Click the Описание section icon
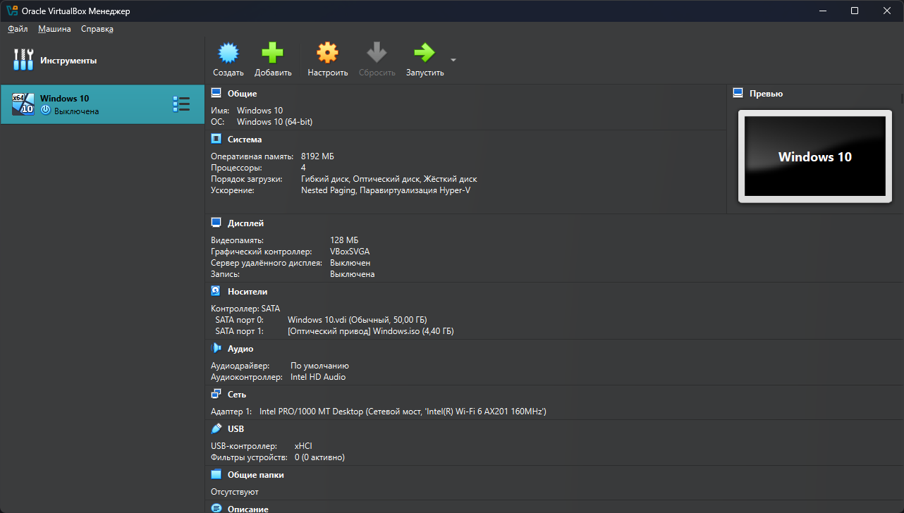The width and height of the screenshot is (904, 513). 216,508
